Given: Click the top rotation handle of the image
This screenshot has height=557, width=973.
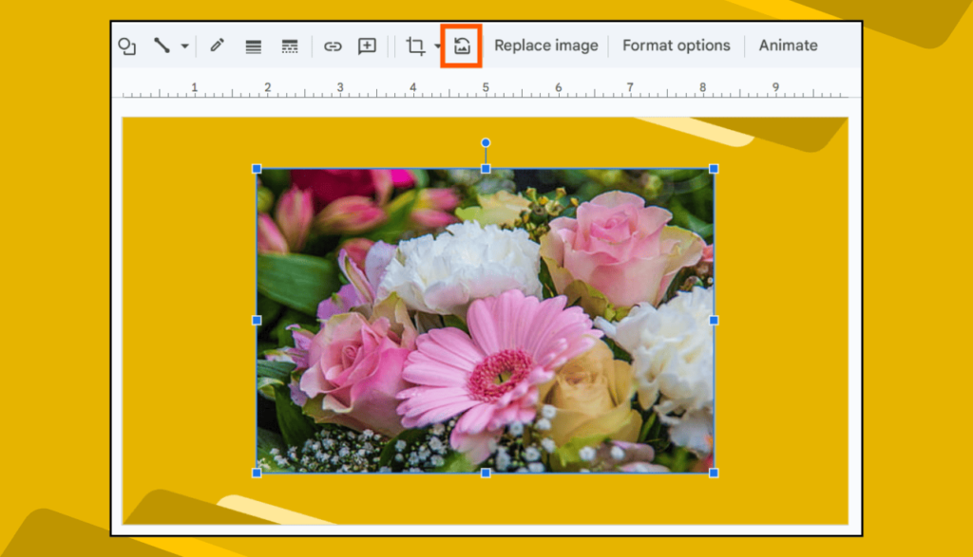Looking at the screenshot, I should coord(486,141).
